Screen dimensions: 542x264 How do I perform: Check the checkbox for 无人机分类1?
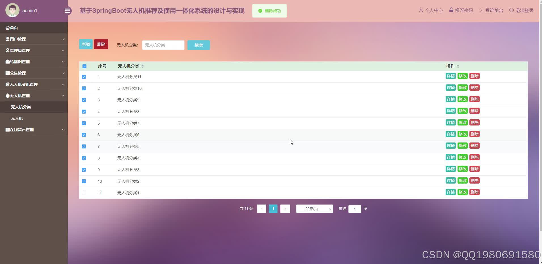[x=84, y=193]
